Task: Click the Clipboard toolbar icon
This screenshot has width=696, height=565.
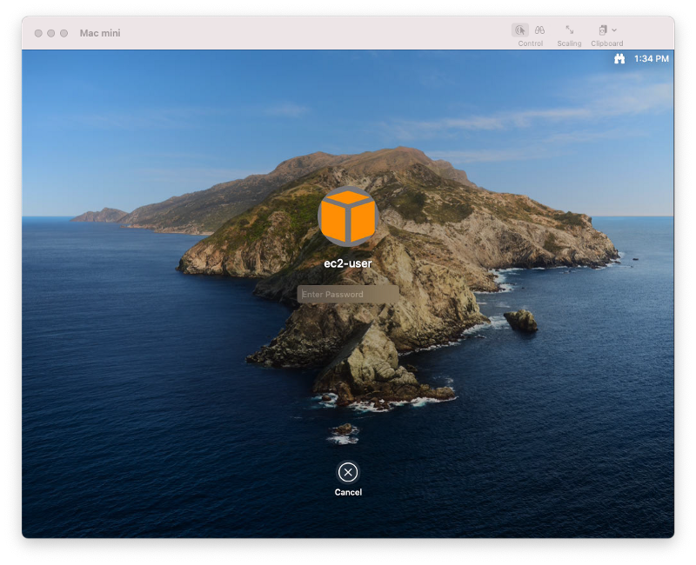Action: [x=602, y=30]
